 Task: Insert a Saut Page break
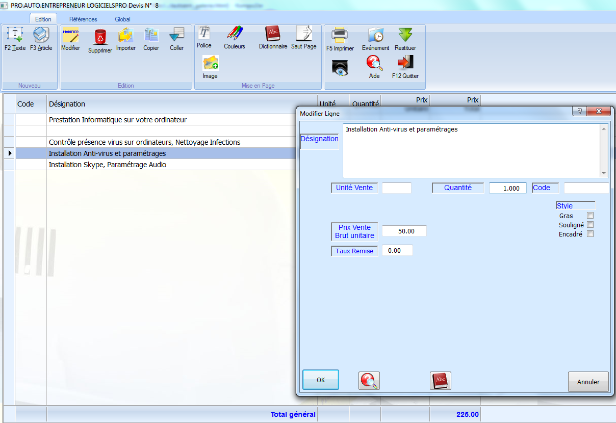(x=303, y=34)
